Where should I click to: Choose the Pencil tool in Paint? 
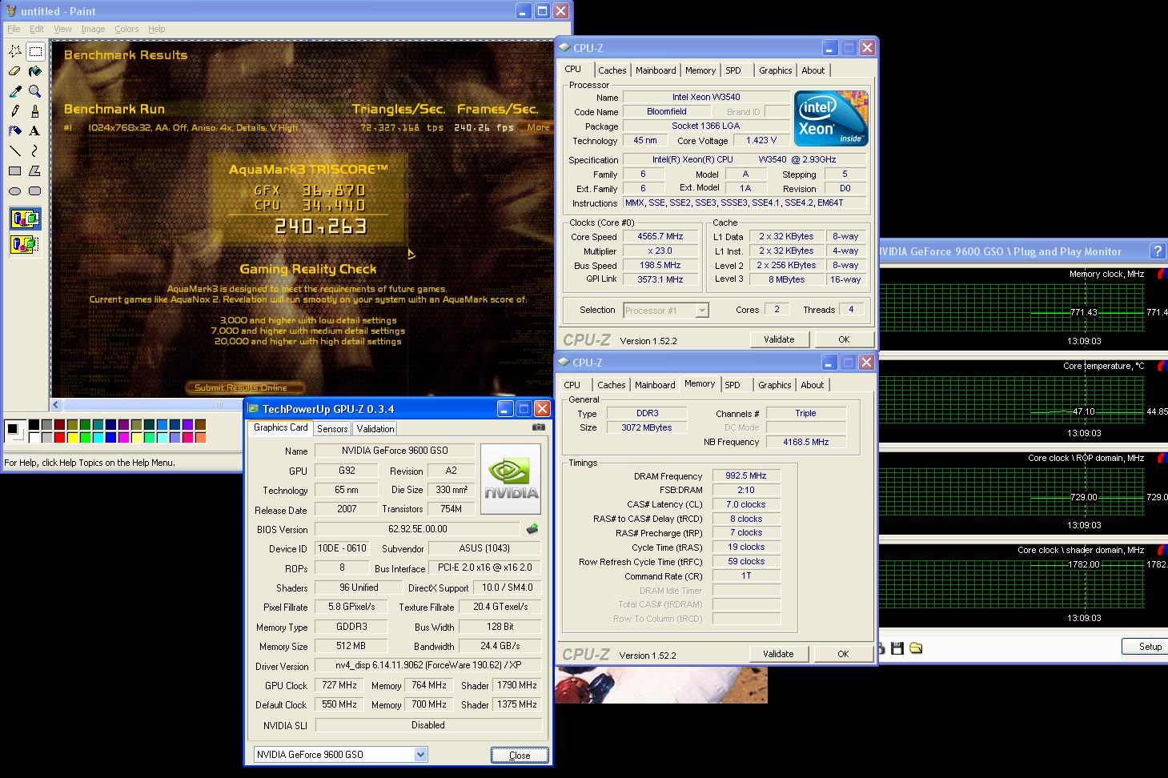click(x=15, y=110)
